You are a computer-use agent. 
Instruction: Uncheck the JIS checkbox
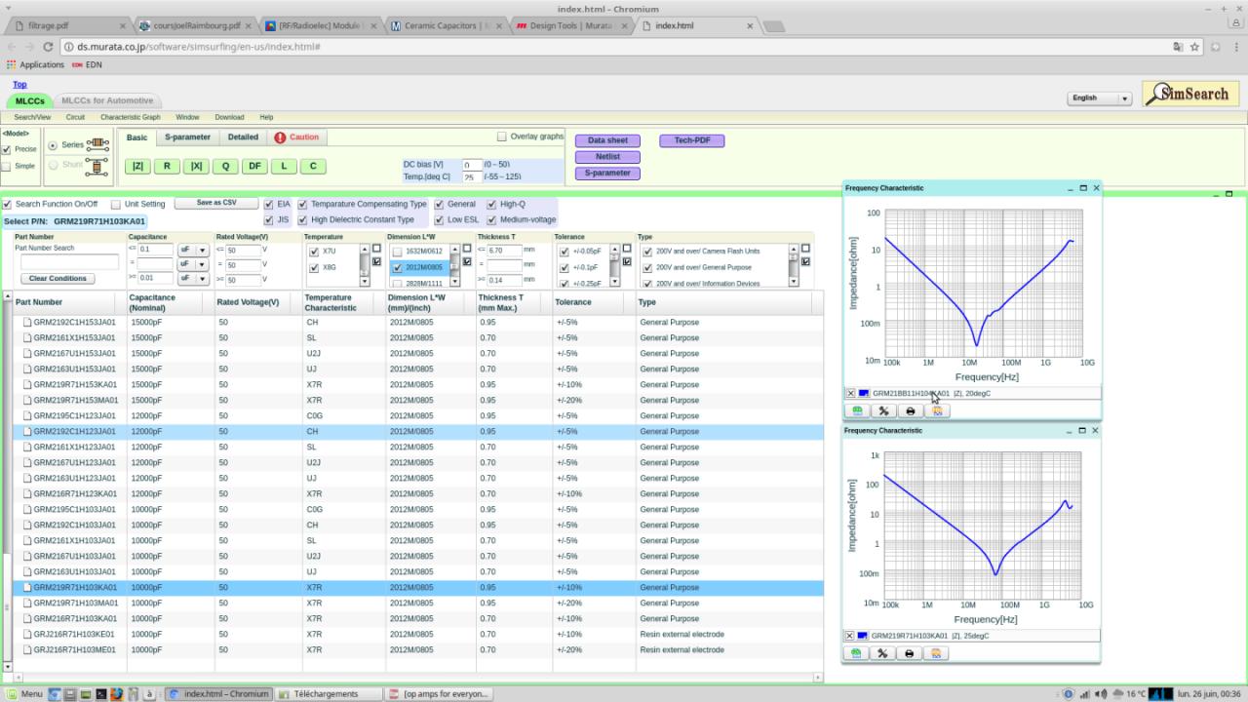coord(269,220)
